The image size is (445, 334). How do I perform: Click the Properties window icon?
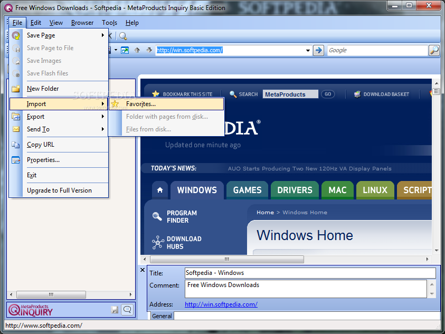tap(16, 160)
